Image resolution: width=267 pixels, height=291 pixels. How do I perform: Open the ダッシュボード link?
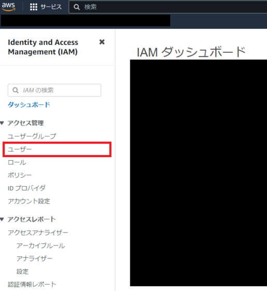[29, 105]
